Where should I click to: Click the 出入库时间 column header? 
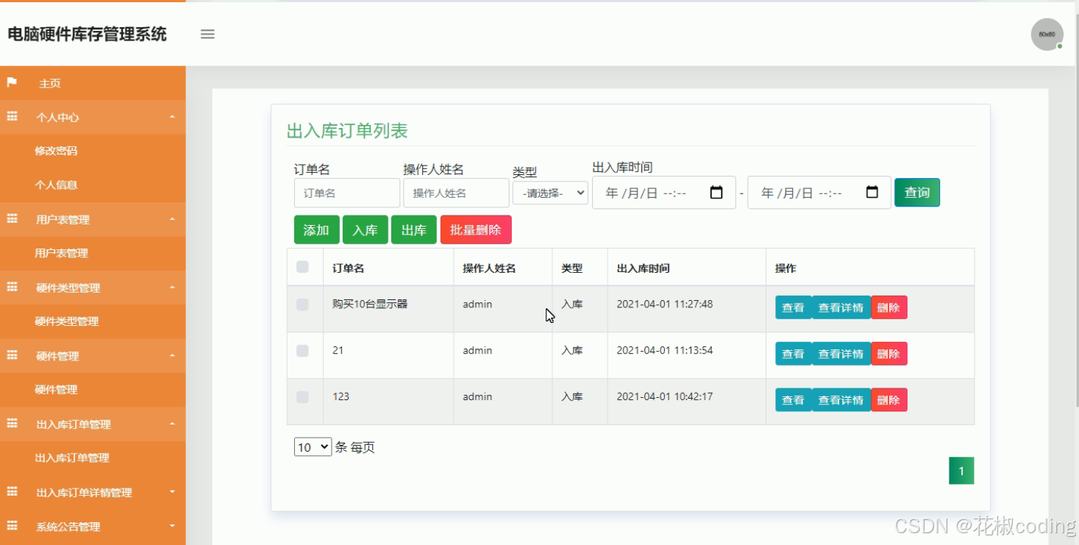point(643,268)
